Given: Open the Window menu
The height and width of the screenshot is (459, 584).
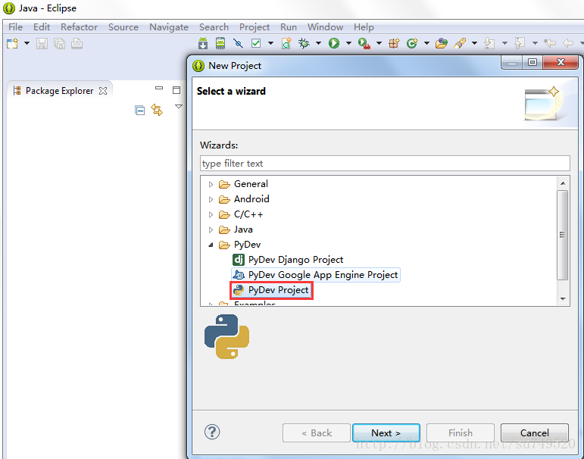Looking at the screenshot, I should [x=325, y=27].
